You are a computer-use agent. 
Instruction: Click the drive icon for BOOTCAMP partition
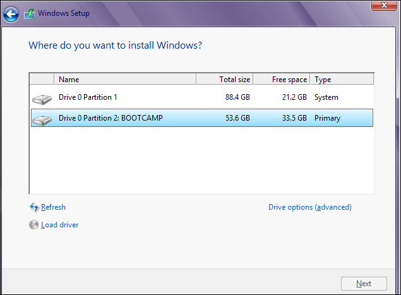42,120
